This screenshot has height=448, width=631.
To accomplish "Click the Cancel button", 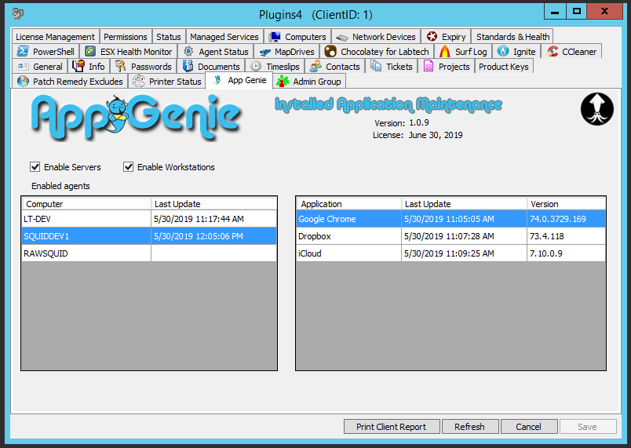I will pos(528,427).
